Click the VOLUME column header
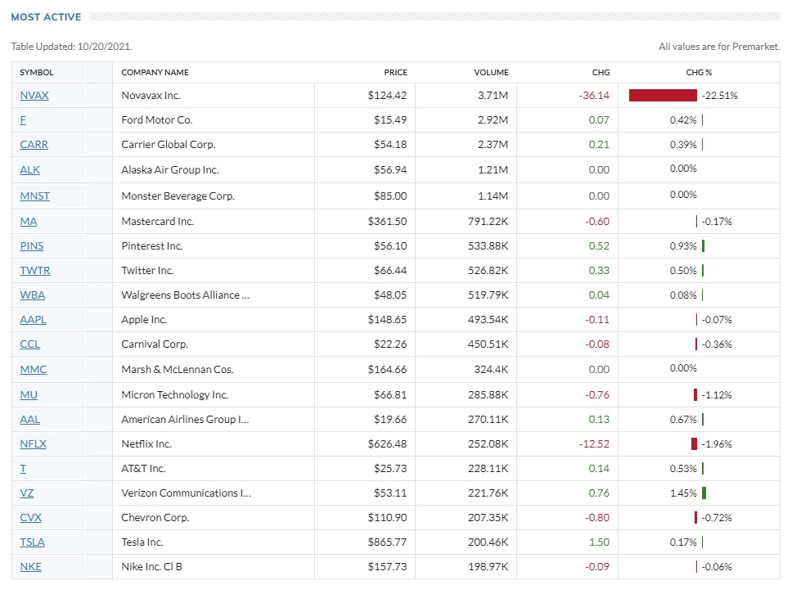Viewport: 792px width, 594px height. click(x=491, y=72)
